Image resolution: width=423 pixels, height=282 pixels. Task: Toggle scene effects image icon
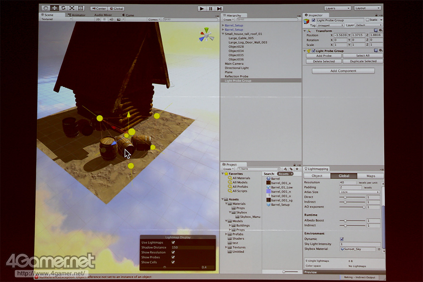coord(119,19)
